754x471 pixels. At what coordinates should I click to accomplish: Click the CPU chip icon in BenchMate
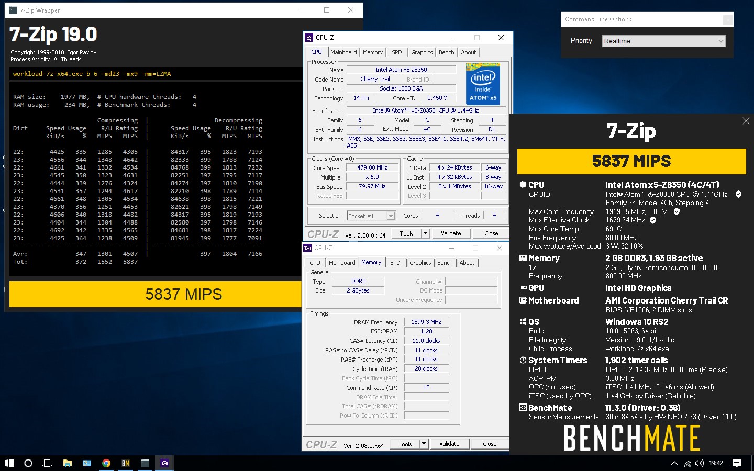pyautogui.click(x=523, y=185)
